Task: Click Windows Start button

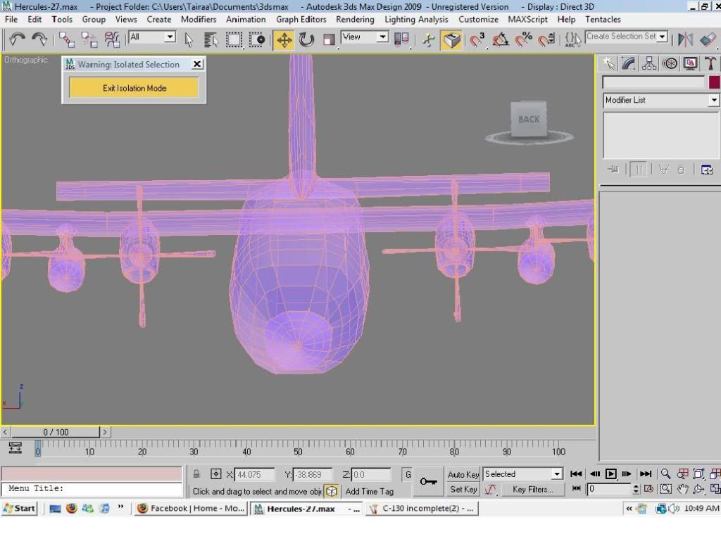Action: [19, 508]
